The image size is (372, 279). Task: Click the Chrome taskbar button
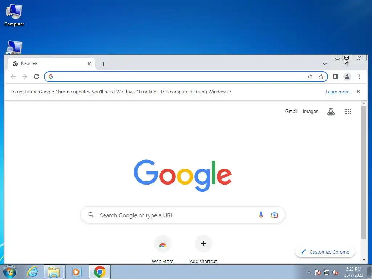tap(100, 272)
